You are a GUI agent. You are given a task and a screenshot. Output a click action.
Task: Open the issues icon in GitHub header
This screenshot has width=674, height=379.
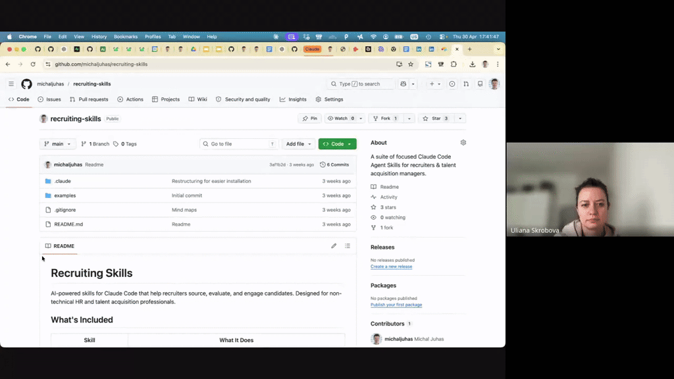(x=452, y=84)
